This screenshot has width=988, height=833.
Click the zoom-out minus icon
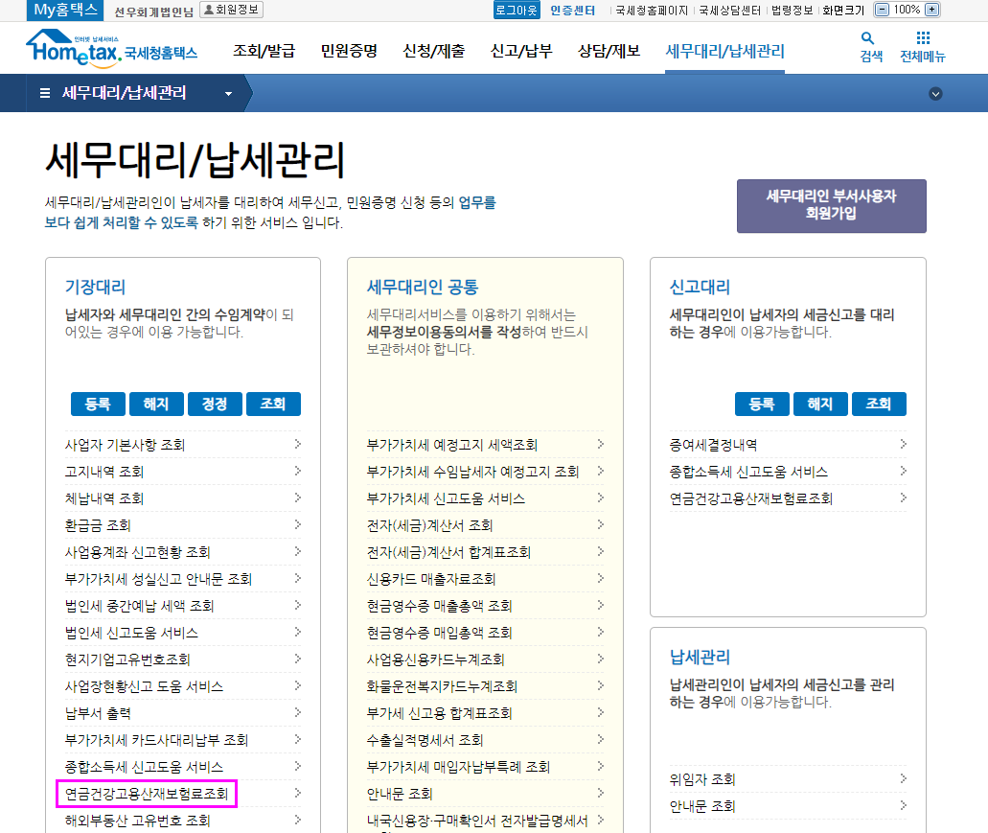coord(883,10)
